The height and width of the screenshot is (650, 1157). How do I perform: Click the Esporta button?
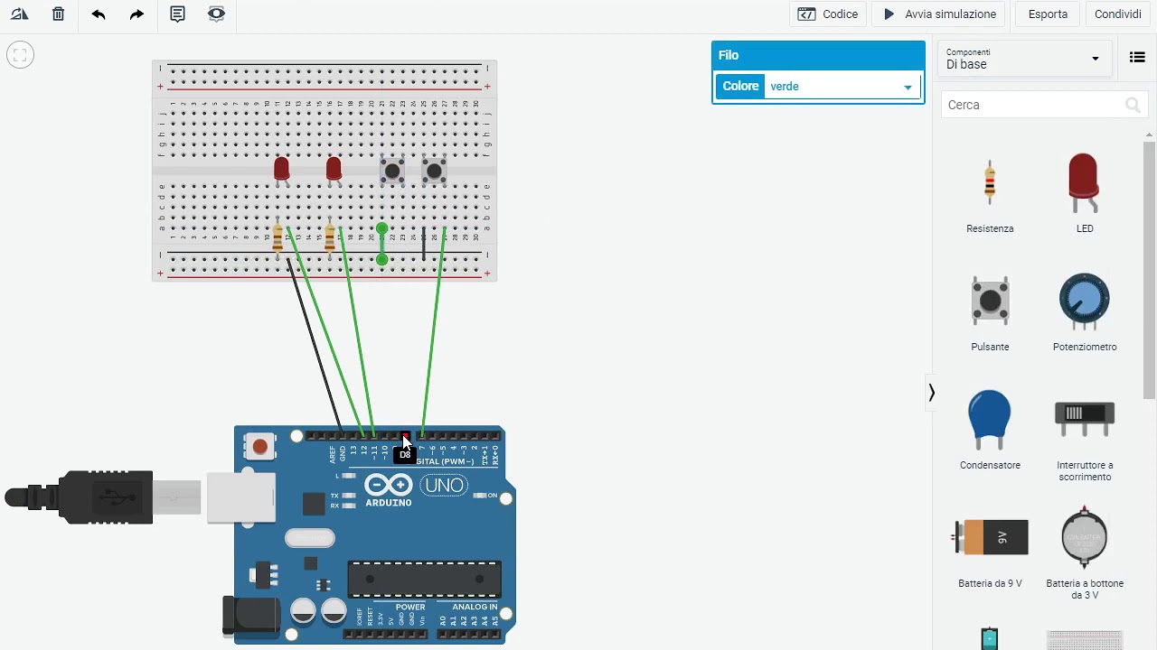[1048, 14]
